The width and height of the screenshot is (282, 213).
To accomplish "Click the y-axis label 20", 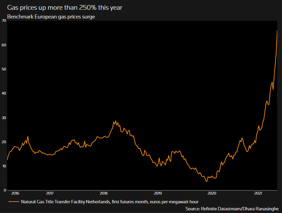I will coord(4,142).
